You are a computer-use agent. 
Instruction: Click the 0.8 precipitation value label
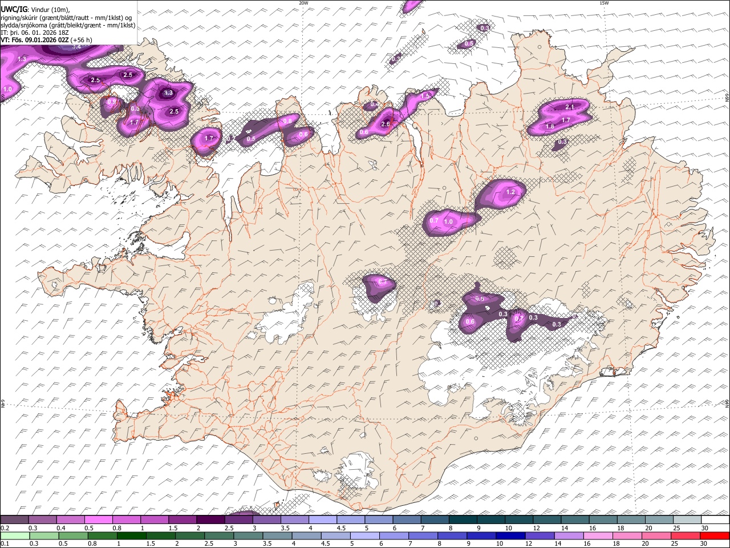[287, 120]
